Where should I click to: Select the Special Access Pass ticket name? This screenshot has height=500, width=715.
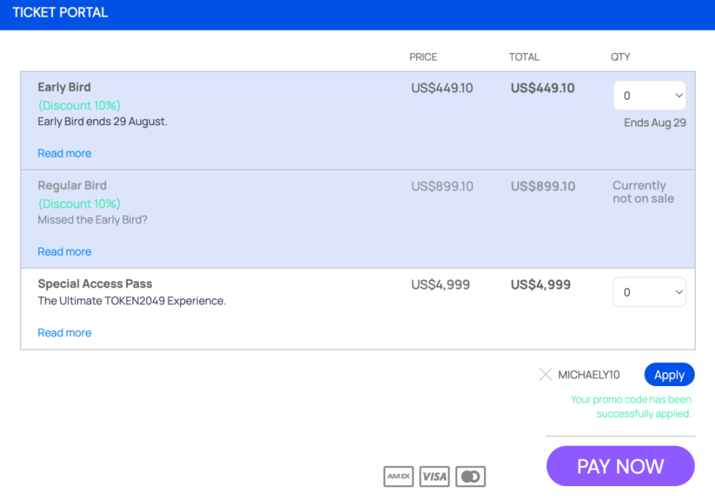(x=95, y=284)
